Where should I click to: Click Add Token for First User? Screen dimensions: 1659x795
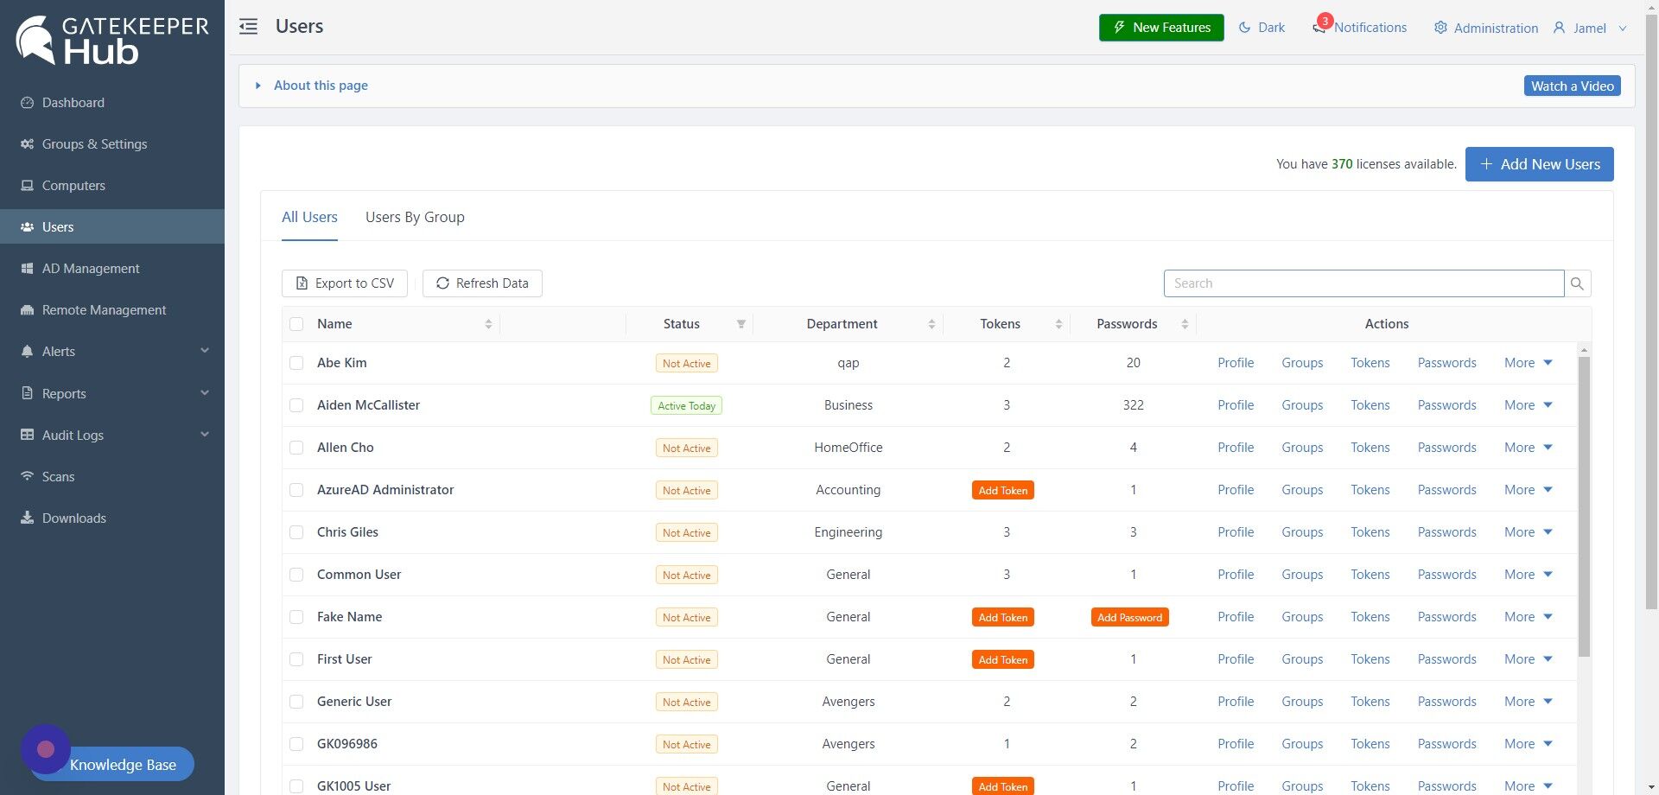pos(1003,659)
